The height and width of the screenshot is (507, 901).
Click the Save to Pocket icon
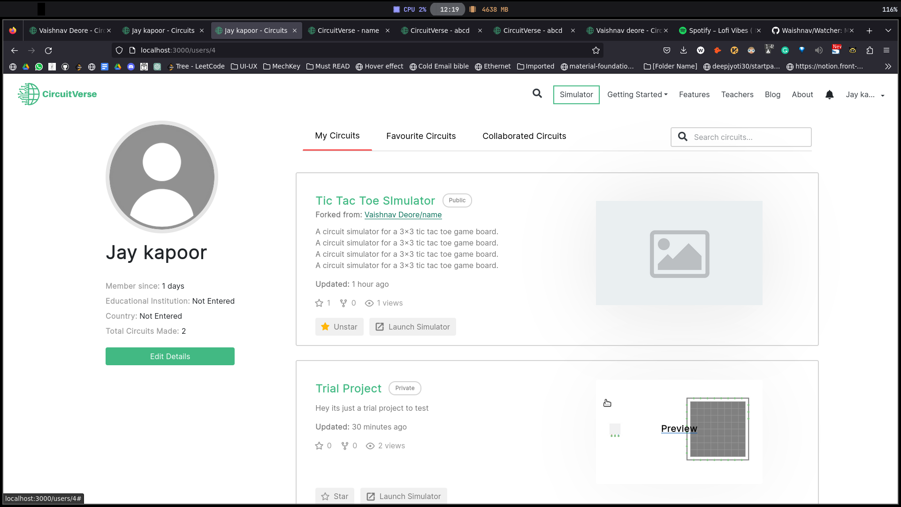click(666, 50)
